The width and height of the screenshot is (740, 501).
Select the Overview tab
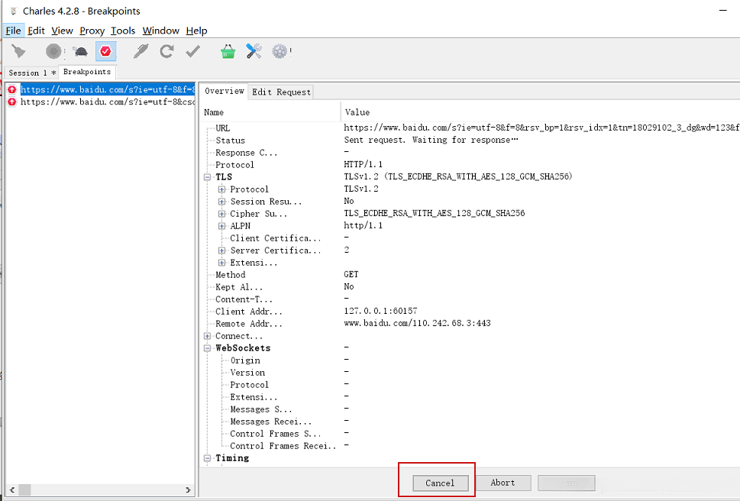(225, 91)
